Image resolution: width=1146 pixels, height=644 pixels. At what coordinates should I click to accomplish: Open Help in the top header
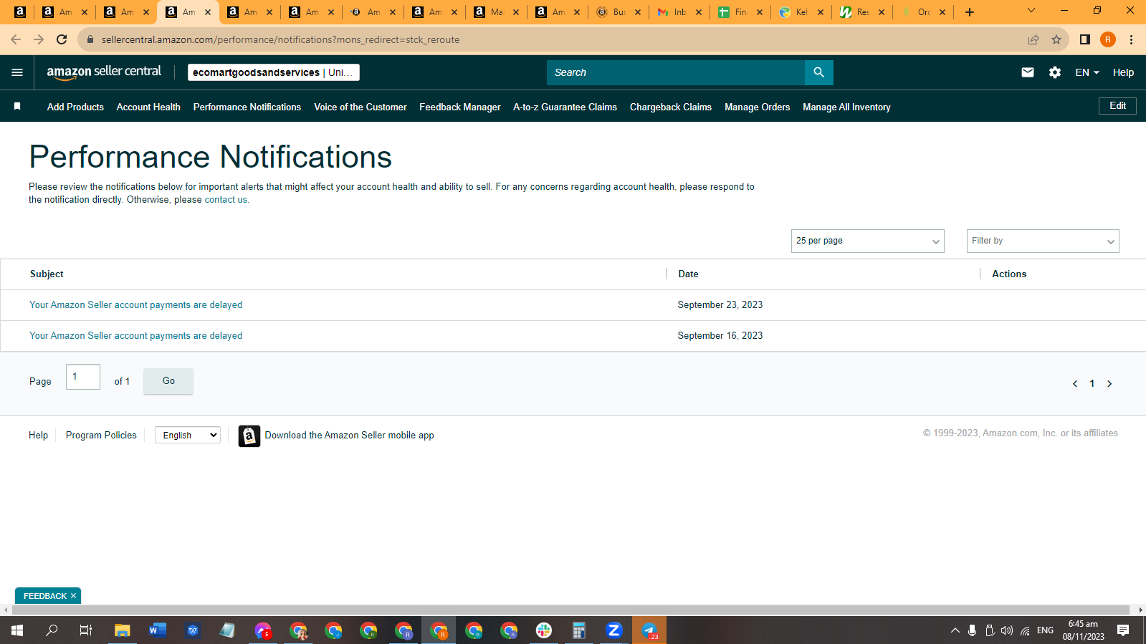(x=1123, y=72)
